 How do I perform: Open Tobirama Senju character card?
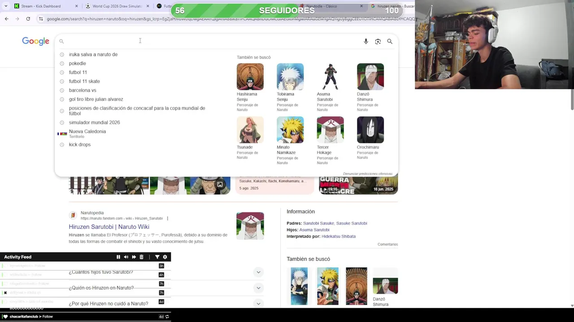click(x=290, y=88)
